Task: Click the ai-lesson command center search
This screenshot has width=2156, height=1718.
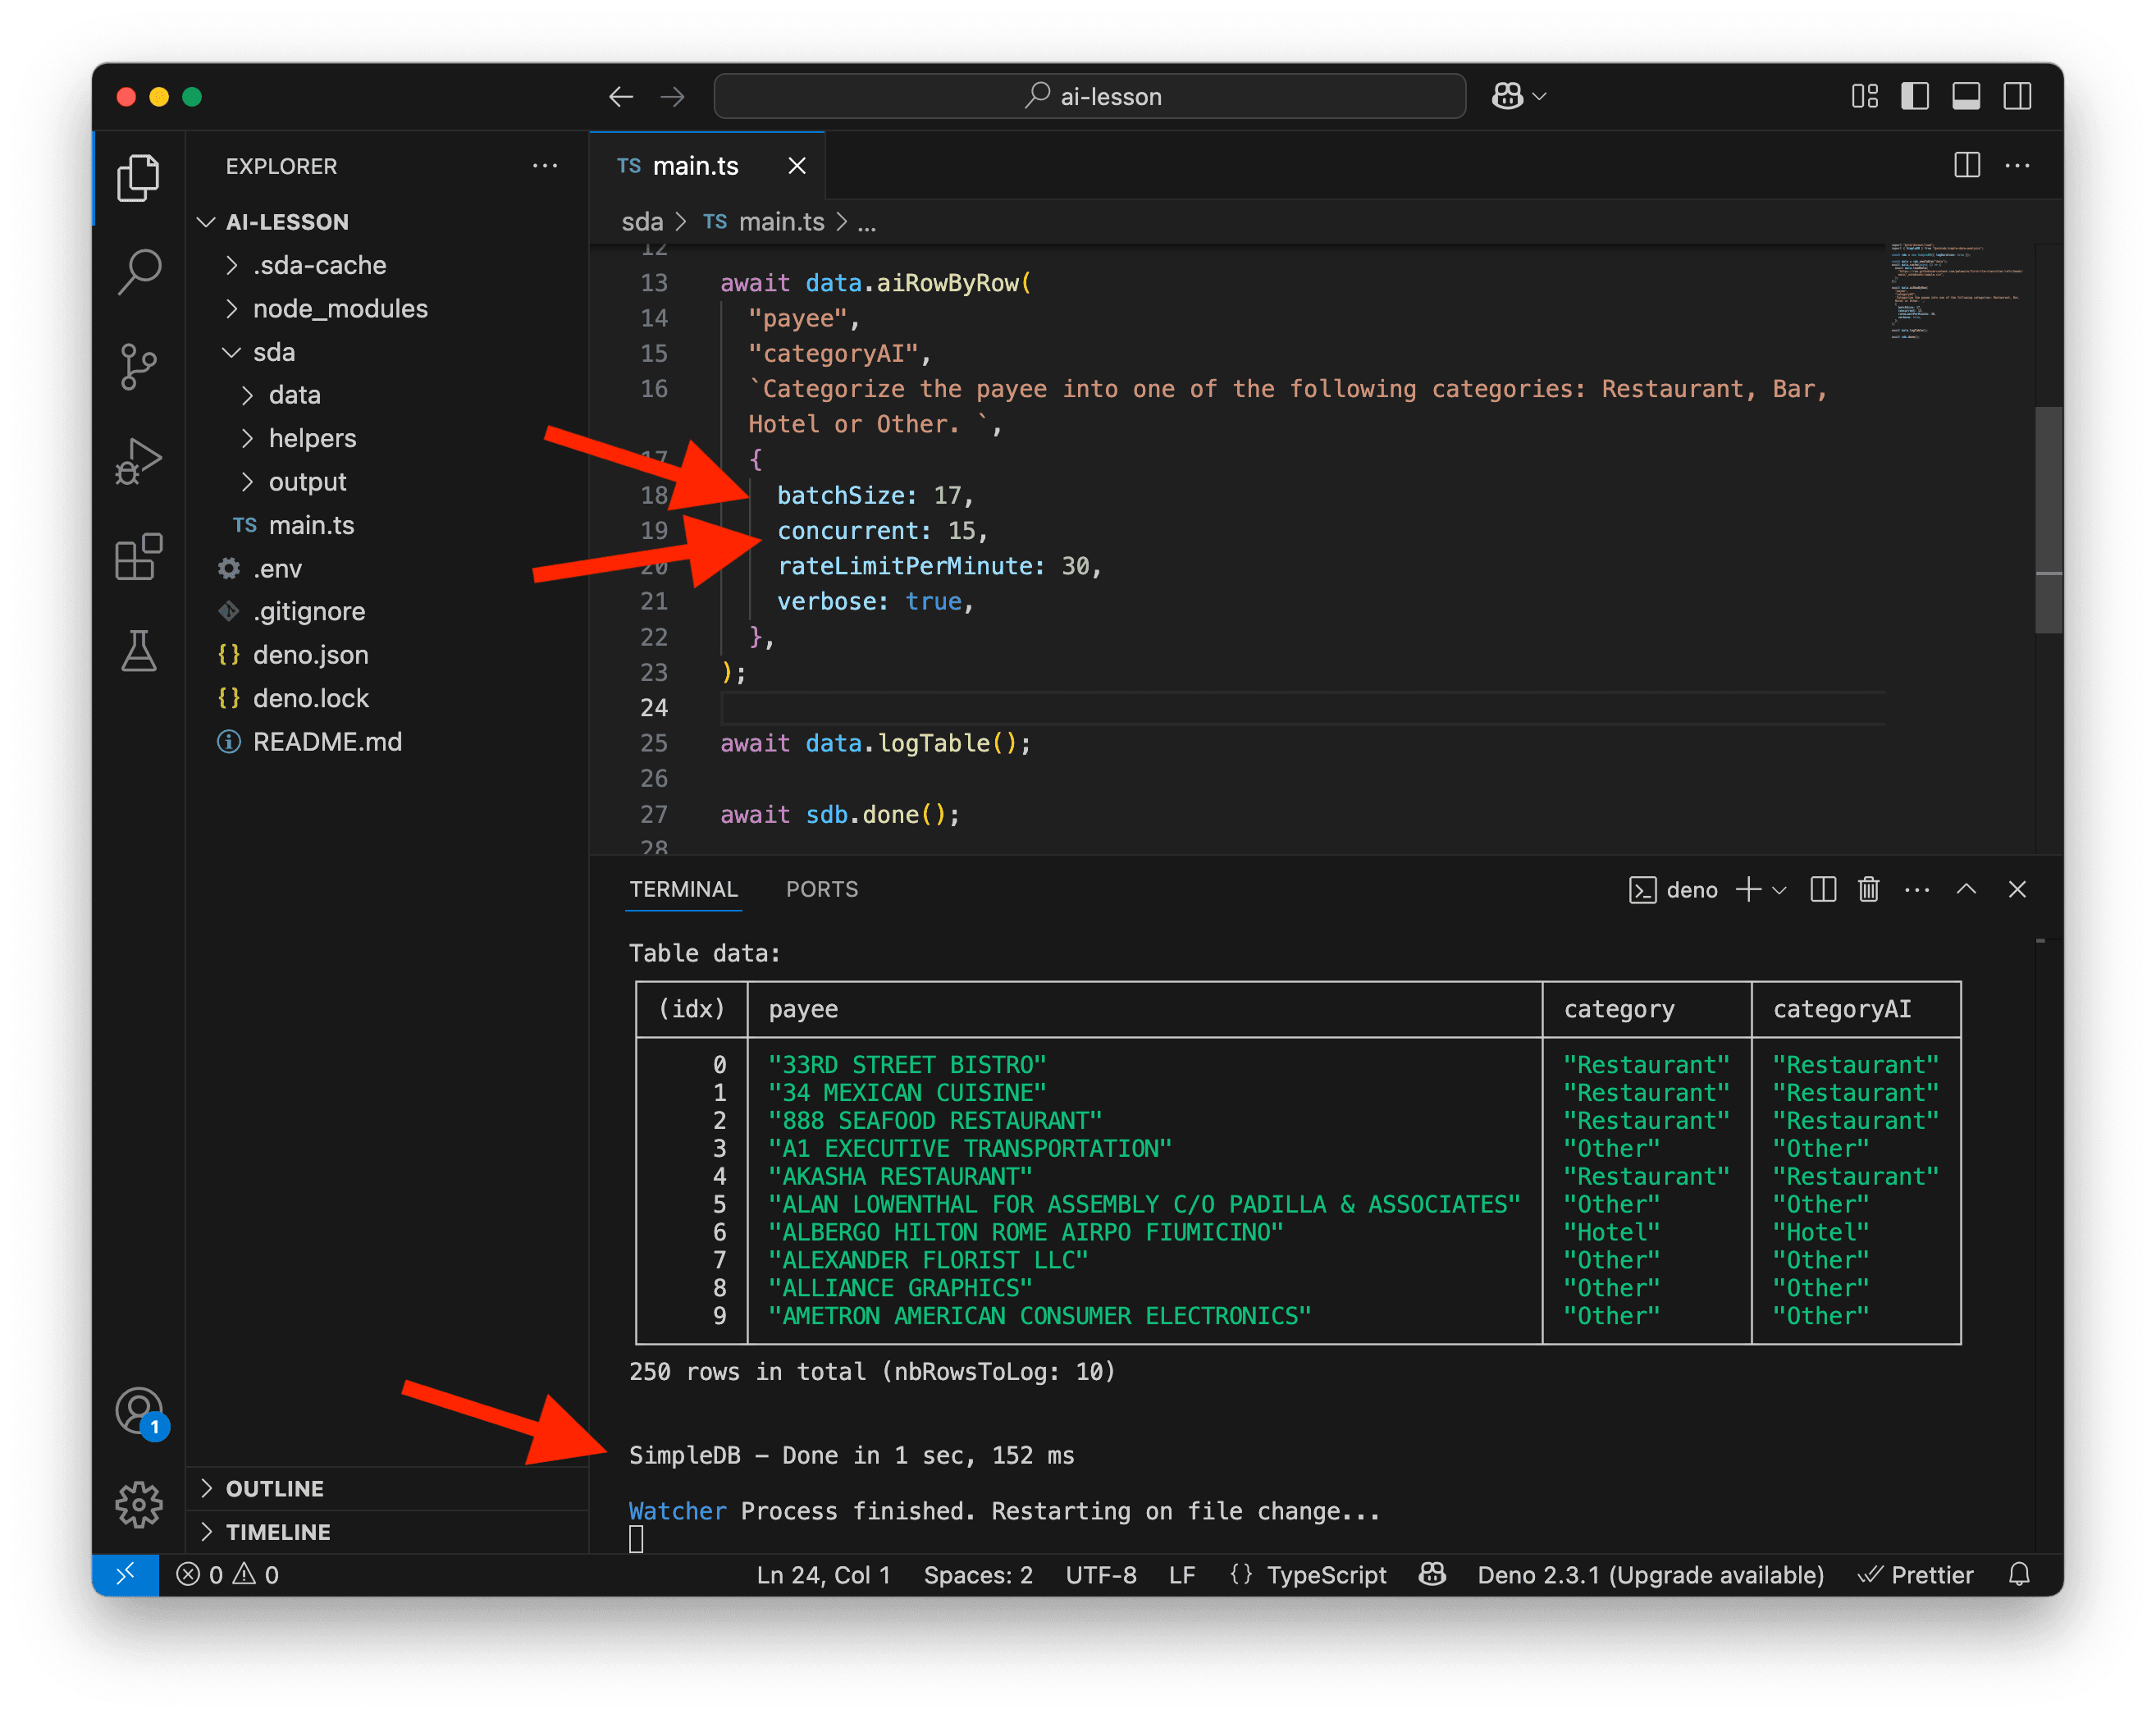Action: [x=1090, y=97]
